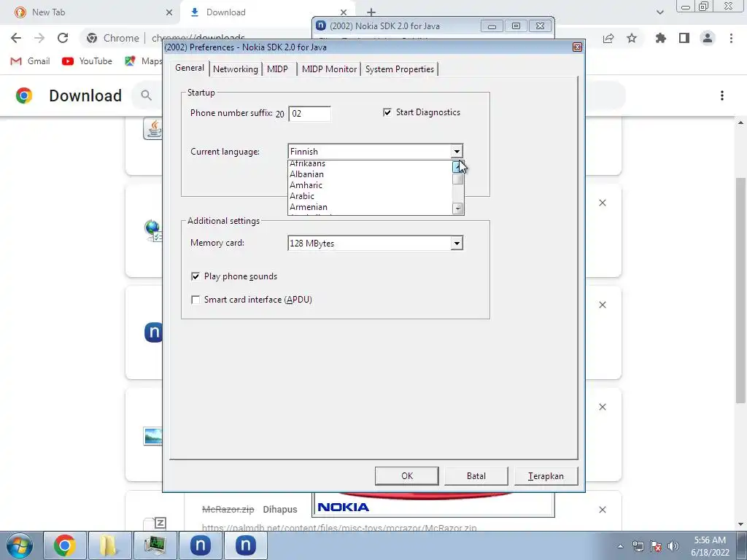
Task: Open Gmail bookmark
Action: coord(30,61)
